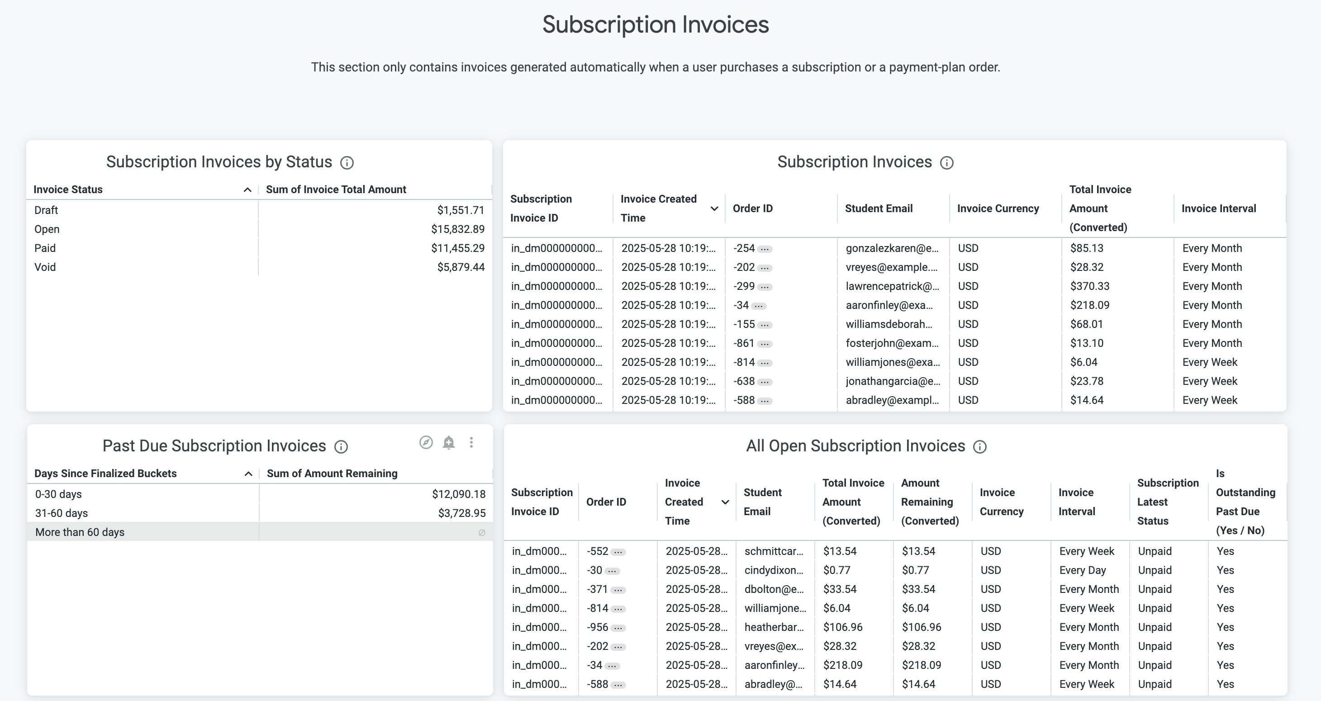The width and height of the screenshot is (1321, 701).
Task: Open info tooltip for Subscription Invoices by Status
Action: (x=347, y=162)
